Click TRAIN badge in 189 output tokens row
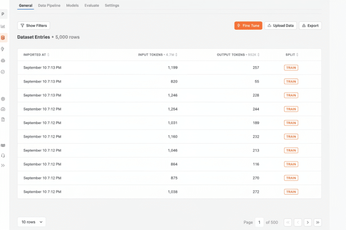The width and height of the screenshot is (346, 230). 291,123
